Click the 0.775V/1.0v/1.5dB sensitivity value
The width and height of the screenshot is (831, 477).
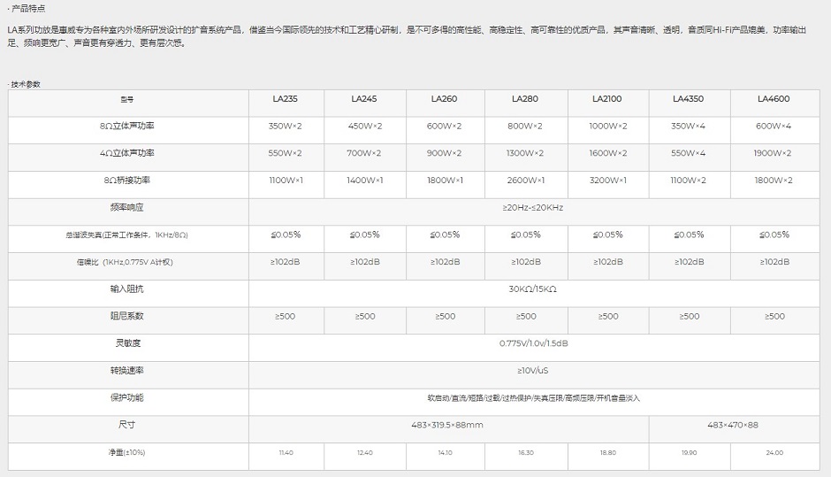(x=538, y=342)
